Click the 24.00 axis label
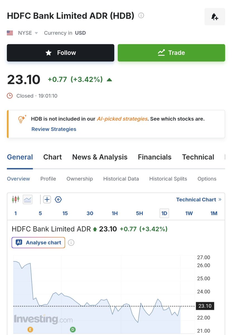Viewport: 232px width, 335px height. [x=203, y=291]
